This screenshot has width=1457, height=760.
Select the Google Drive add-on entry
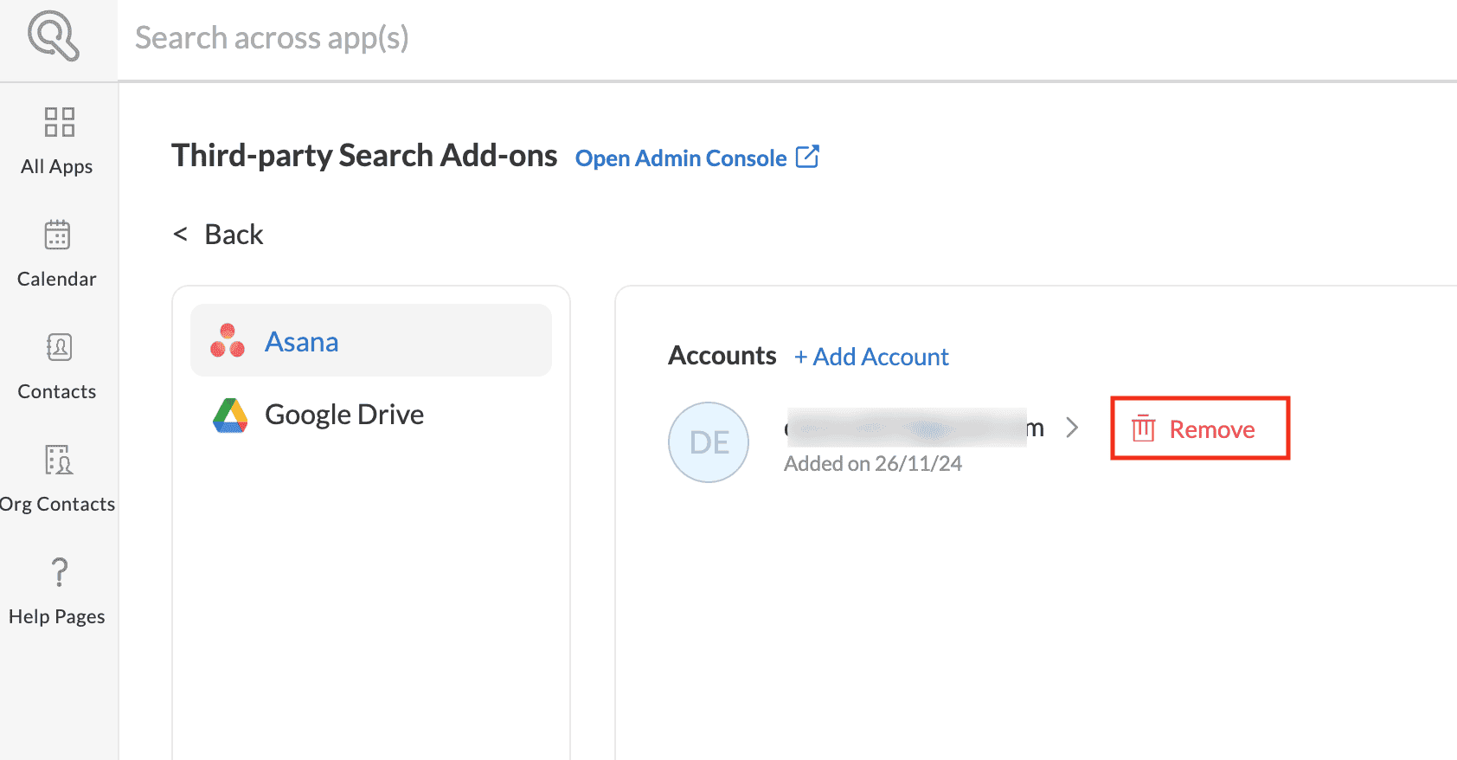(344, 415)
